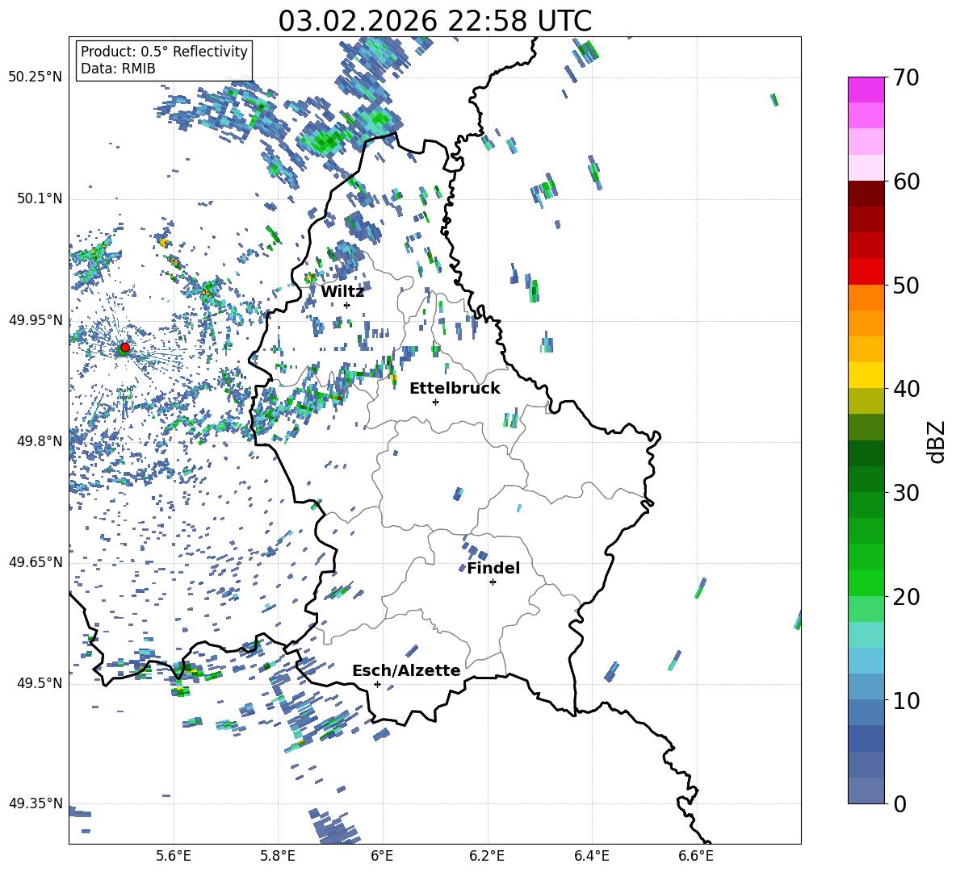The image size is (956, 872).
Task: Click the yellow 40 dBZ colorbar segment
Action: [866, 375]
